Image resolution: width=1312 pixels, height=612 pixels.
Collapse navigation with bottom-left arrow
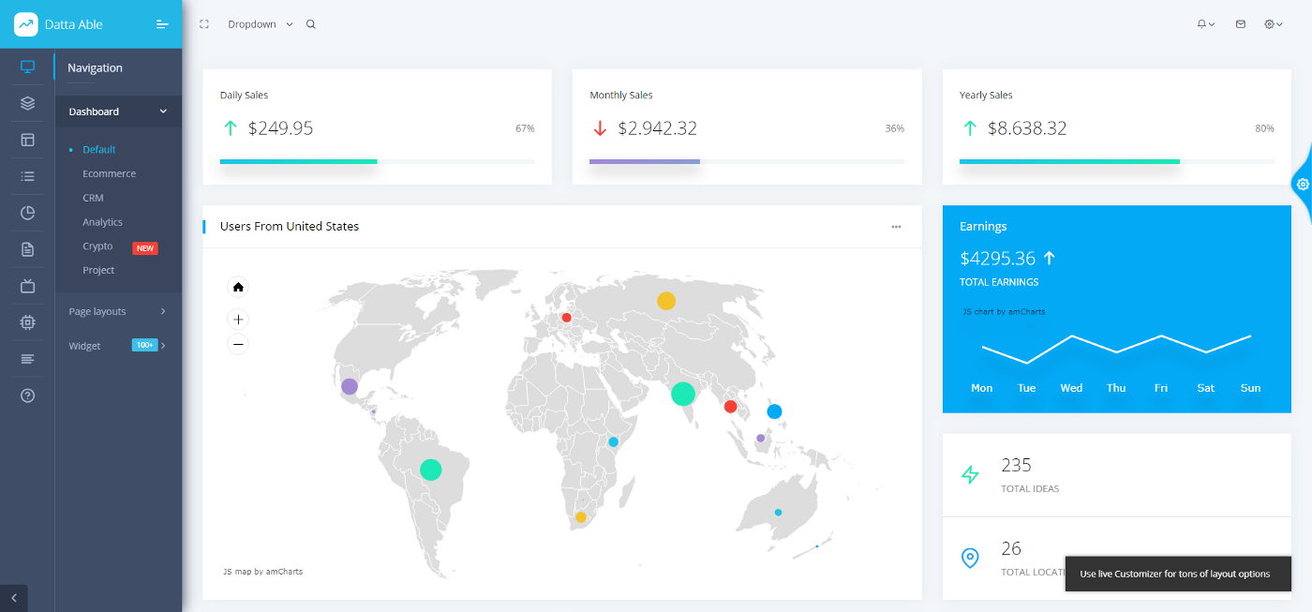tap(14, 598)
